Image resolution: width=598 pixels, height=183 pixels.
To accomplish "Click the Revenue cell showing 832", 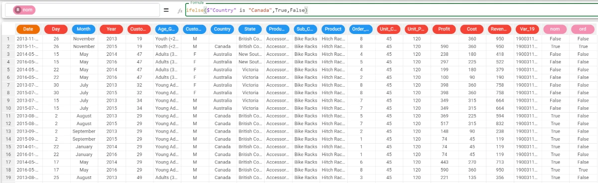I will tap(500, 124).
